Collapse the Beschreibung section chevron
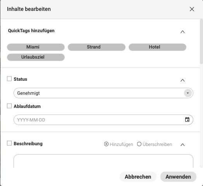This screenshot has height=186, width=203. pyautogui.click(x=182, y=144)
